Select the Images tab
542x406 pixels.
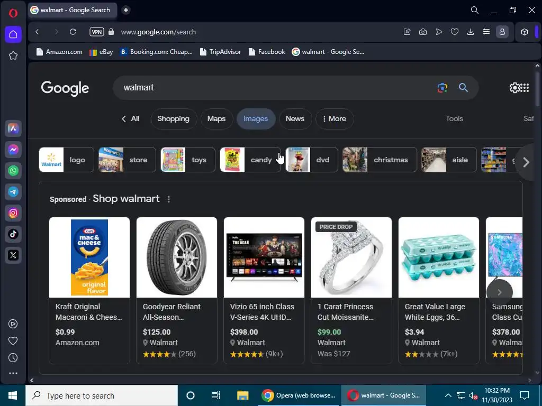(x=256, y=119)
